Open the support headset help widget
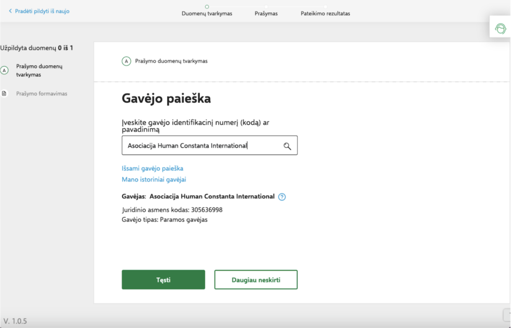 tap(500, 29)
